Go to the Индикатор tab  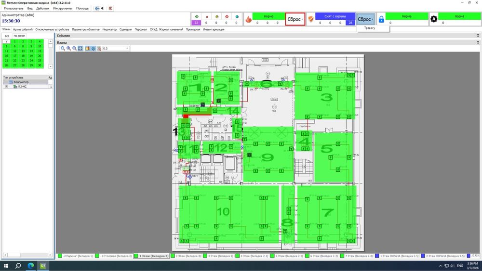pos(109,29)
